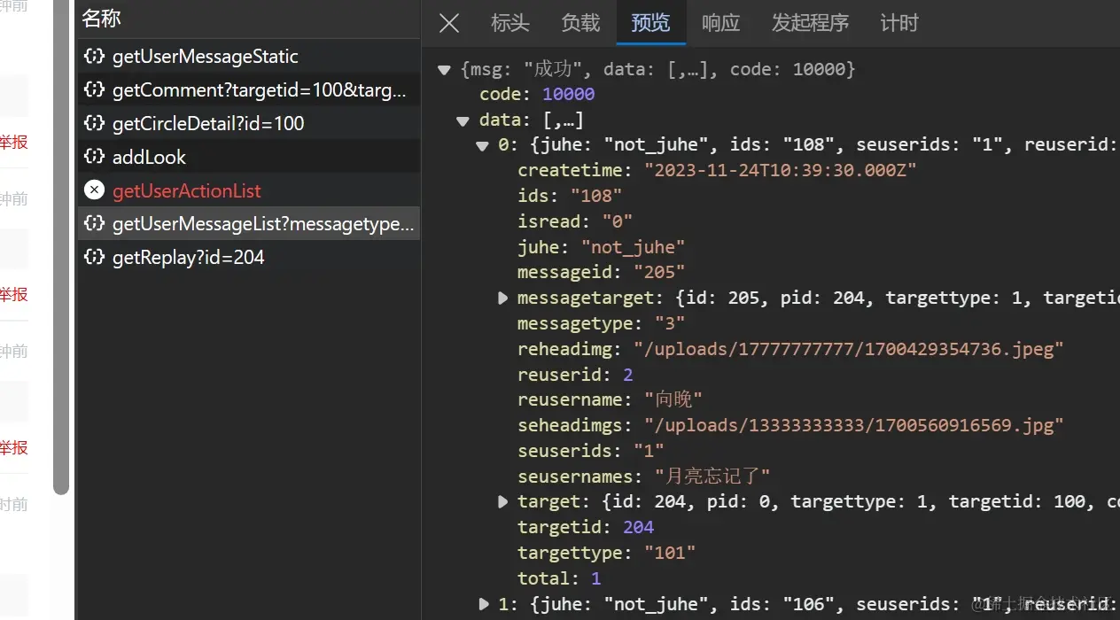This screenshot has height=620, width=1120.
Task: Click the messagetype value "3"
Action: click(x=670, y=323)
